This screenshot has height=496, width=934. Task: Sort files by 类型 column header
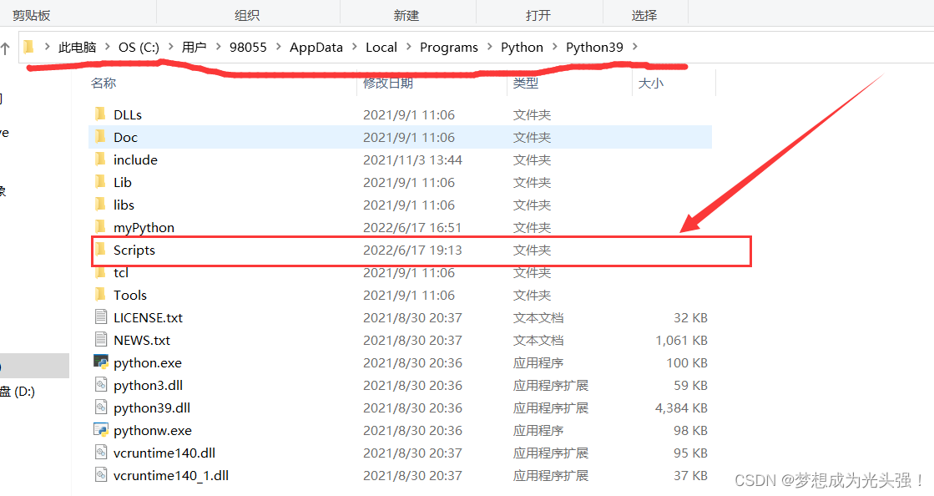pyautogui.click(x=525, y=83)
